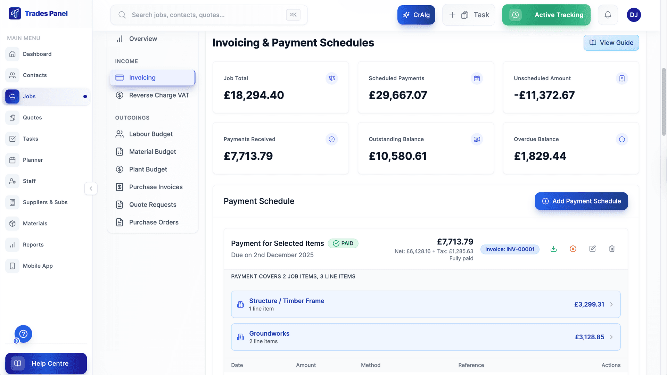Click the green circle check on Payments Received
Screen dimensions: 667x375
pyautogui.click(x=332, y=139)
